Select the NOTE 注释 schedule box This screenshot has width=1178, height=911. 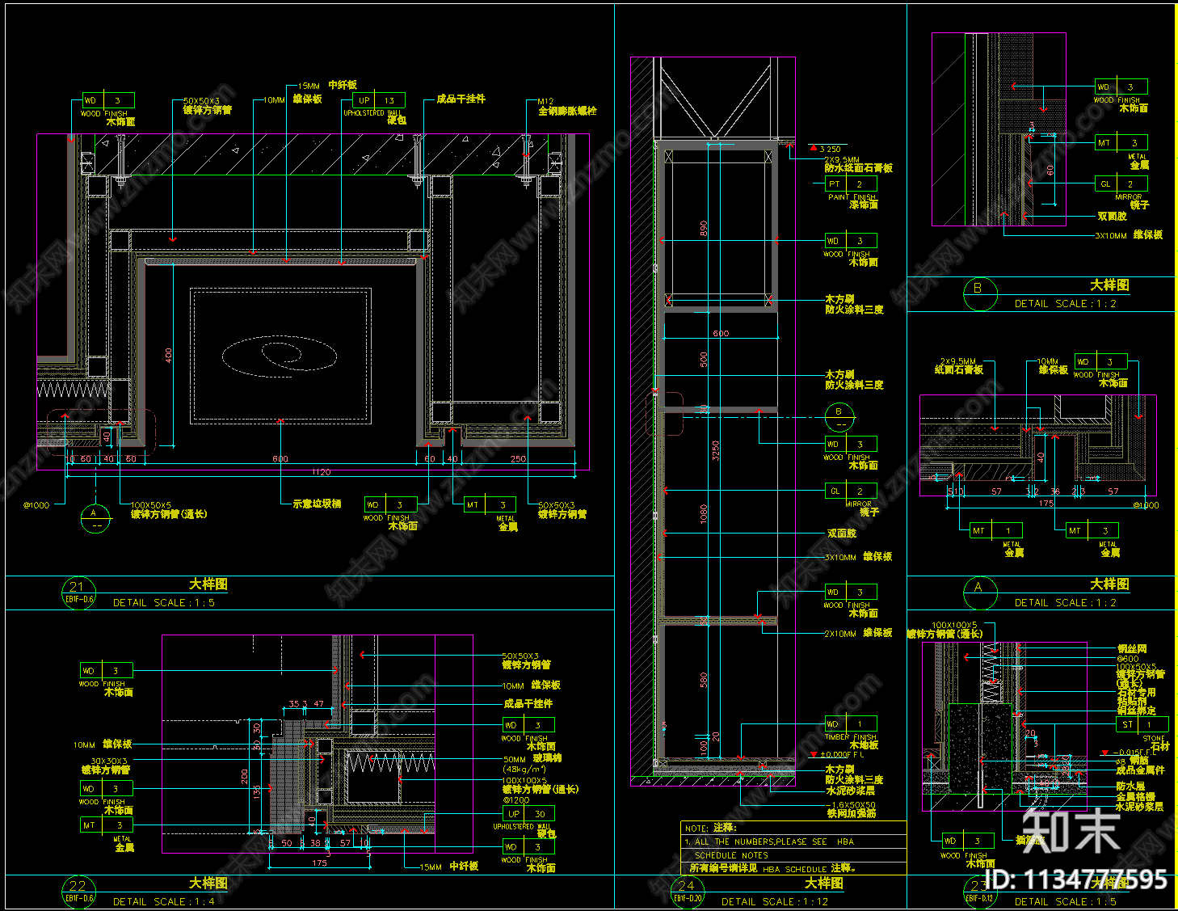tap(793, 849)
